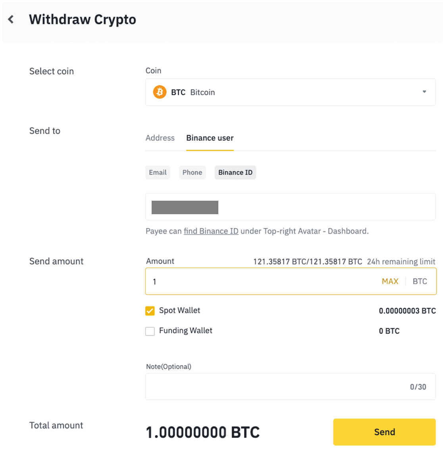Select the Binance ID option
The image size is (443, 453).
pyautogui.click(x=235, y=173)
